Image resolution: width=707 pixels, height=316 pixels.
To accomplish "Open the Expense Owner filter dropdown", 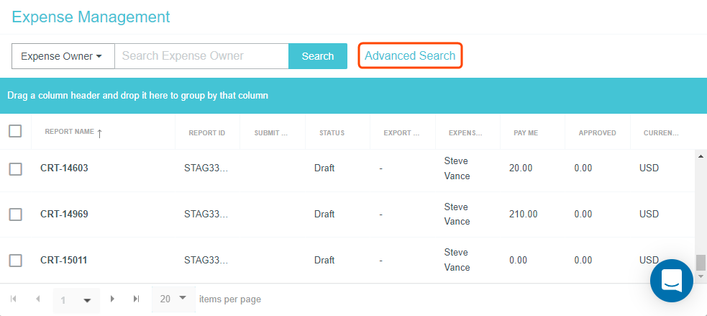I will (63, 56).
